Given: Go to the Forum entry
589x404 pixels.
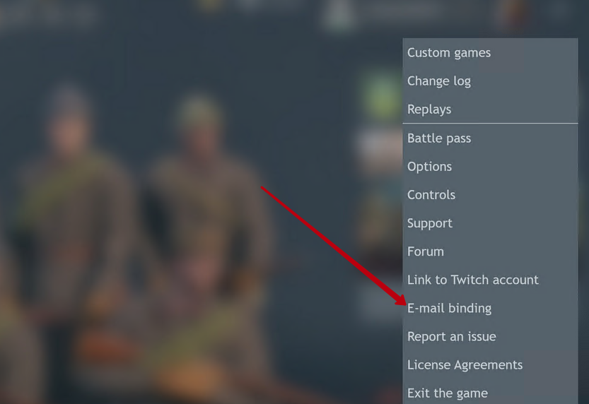Looking at the screenshot, I should point(490,251).
